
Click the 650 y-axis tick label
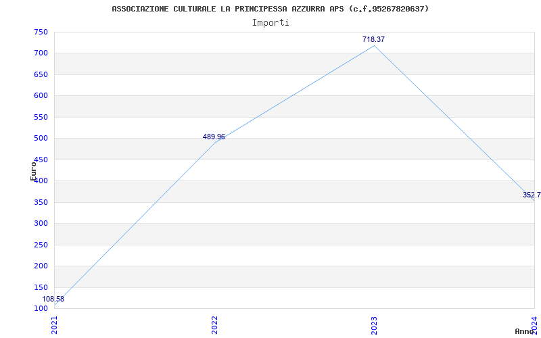pos(41,74)
